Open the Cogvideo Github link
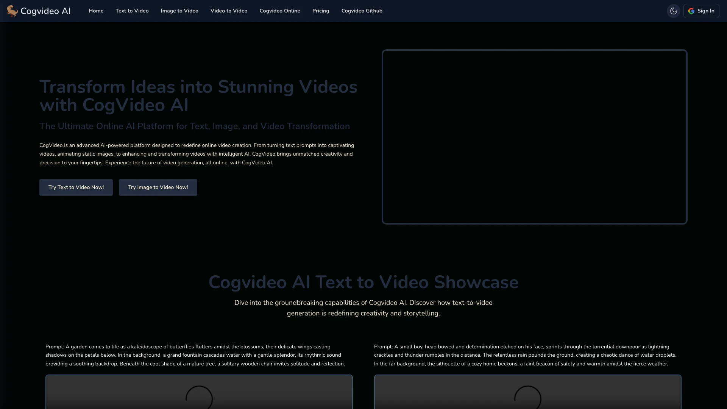 [362, 11]
